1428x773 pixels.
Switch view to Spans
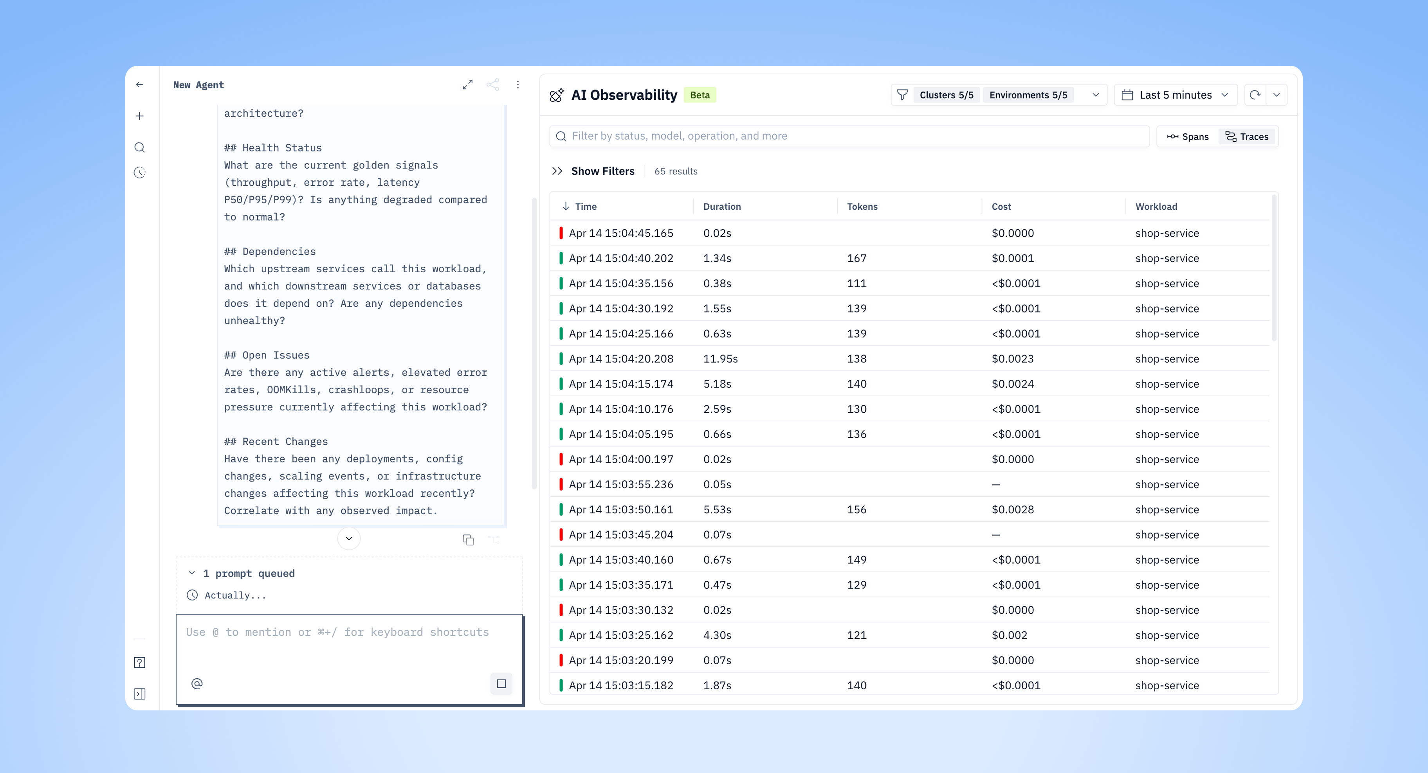click(1187, 137)
